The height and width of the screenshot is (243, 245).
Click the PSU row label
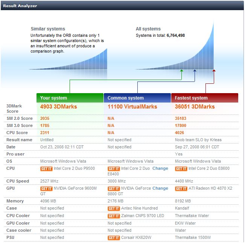coord(10,238)
